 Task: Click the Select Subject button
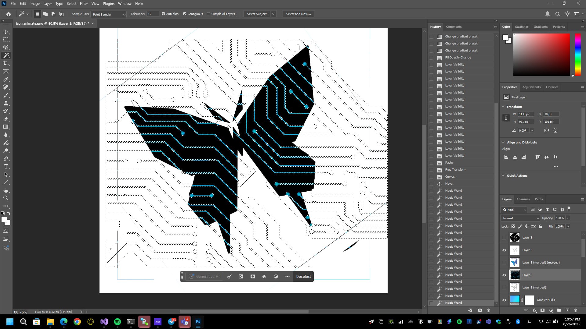coord(257,14)
